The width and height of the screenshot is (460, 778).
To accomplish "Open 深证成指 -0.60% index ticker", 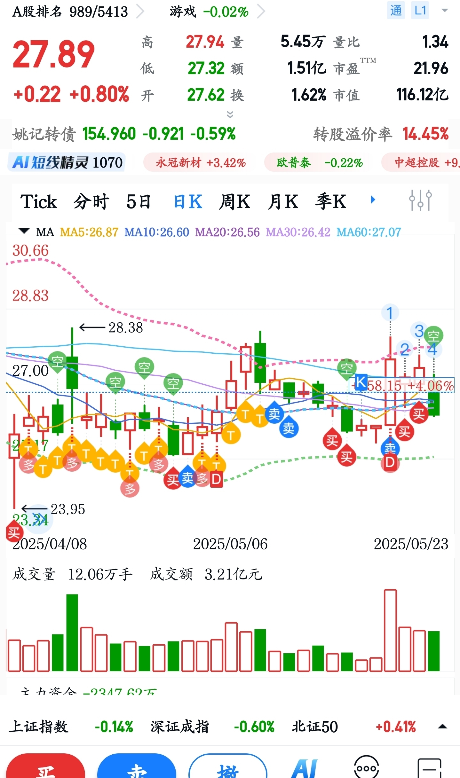I will (x=212, y=727).
